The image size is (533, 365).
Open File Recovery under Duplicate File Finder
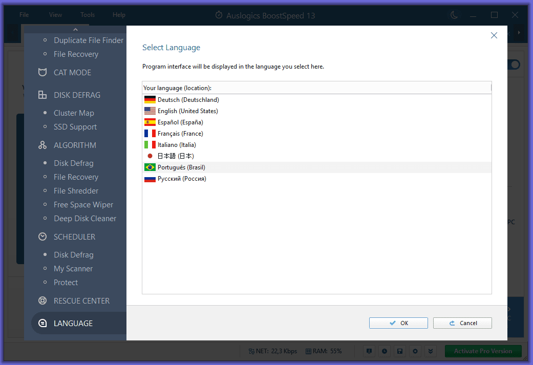(x=76, y=54)
